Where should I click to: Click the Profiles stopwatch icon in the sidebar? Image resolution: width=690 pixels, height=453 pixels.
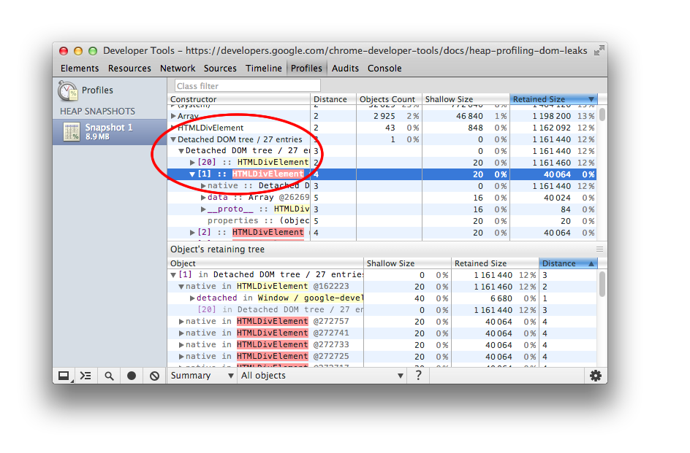tap(68, 90)
